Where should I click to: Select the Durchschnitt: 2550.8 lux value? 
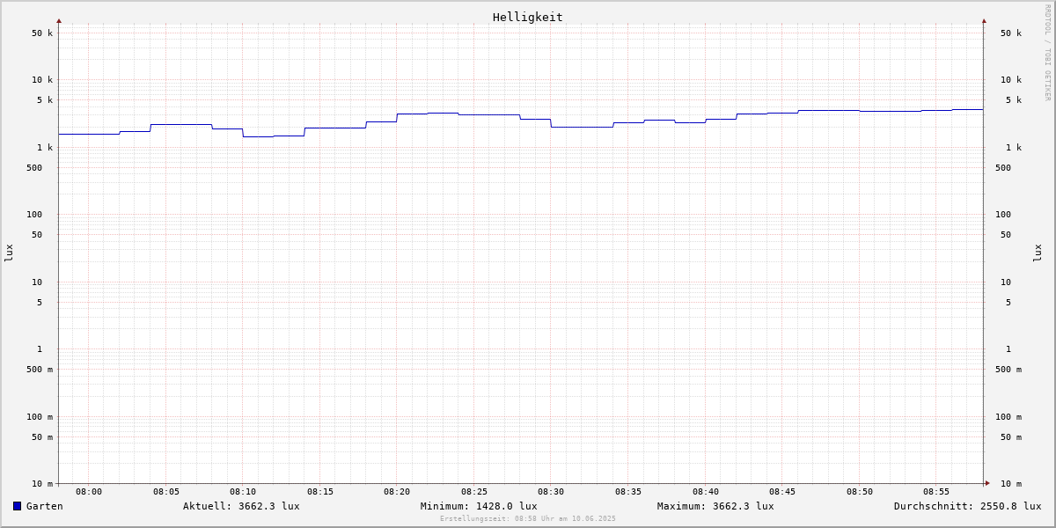point(968,506)
